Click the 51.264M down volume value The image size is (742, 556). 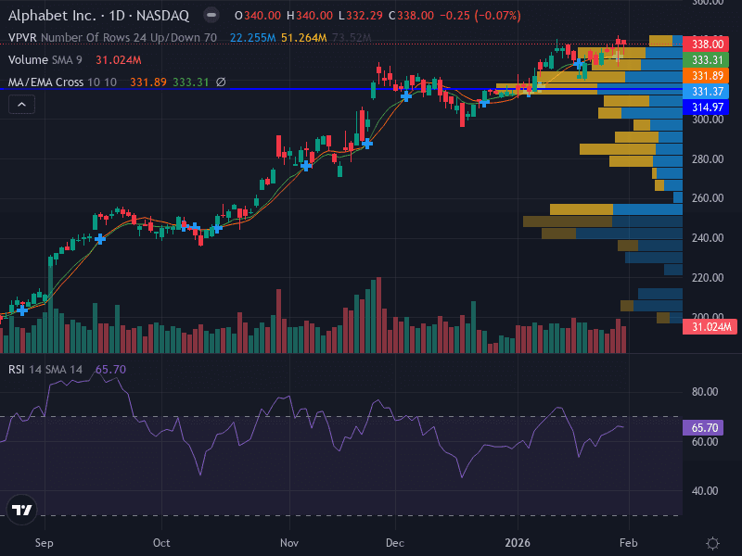(304, 37)
